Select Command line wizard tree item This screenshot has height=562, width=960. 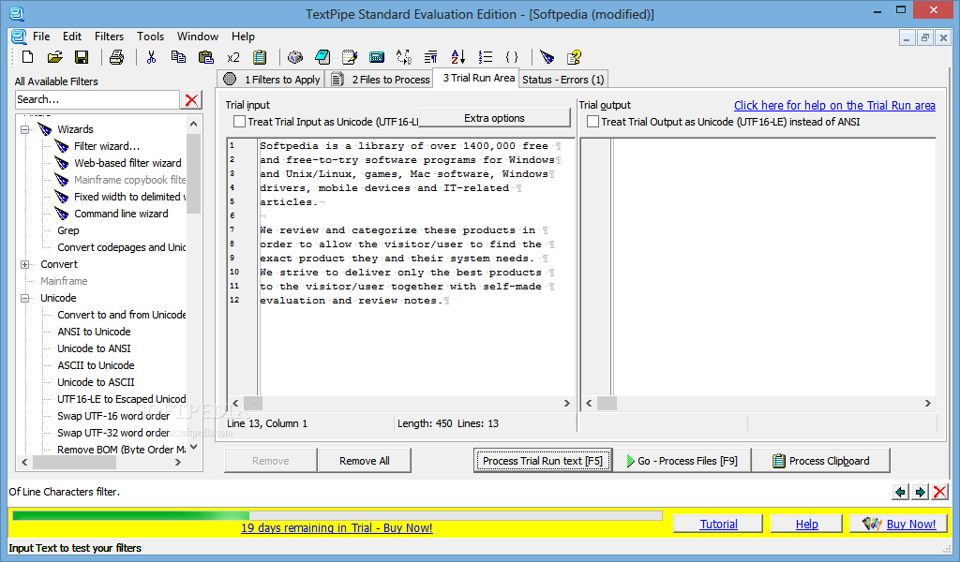pyautogui.click(x=121, y=214)
